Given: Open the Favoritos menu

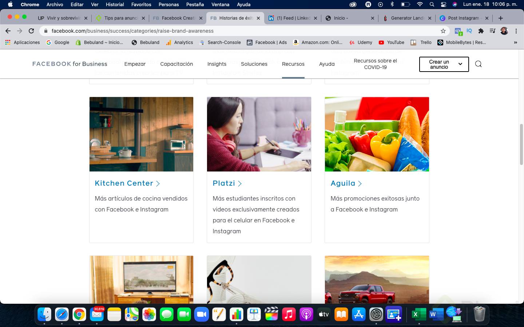Looking at the screenshot, I should click(x=141, y=4).
